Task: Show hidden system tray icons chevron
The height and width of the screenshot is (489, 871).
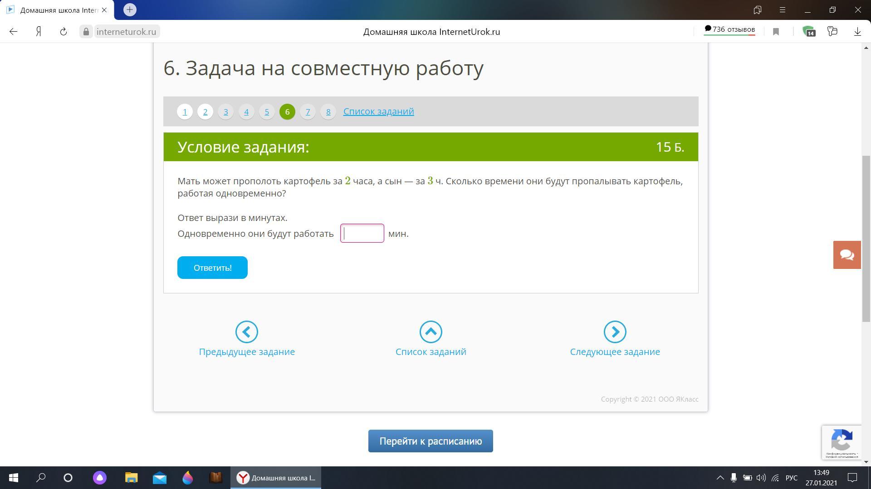Action: [720, 478]
